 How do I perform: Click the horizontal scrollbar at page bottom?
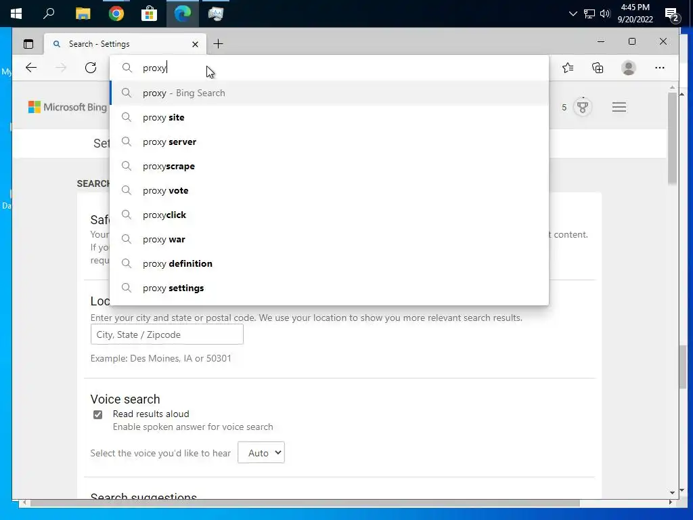click(305, 503)
